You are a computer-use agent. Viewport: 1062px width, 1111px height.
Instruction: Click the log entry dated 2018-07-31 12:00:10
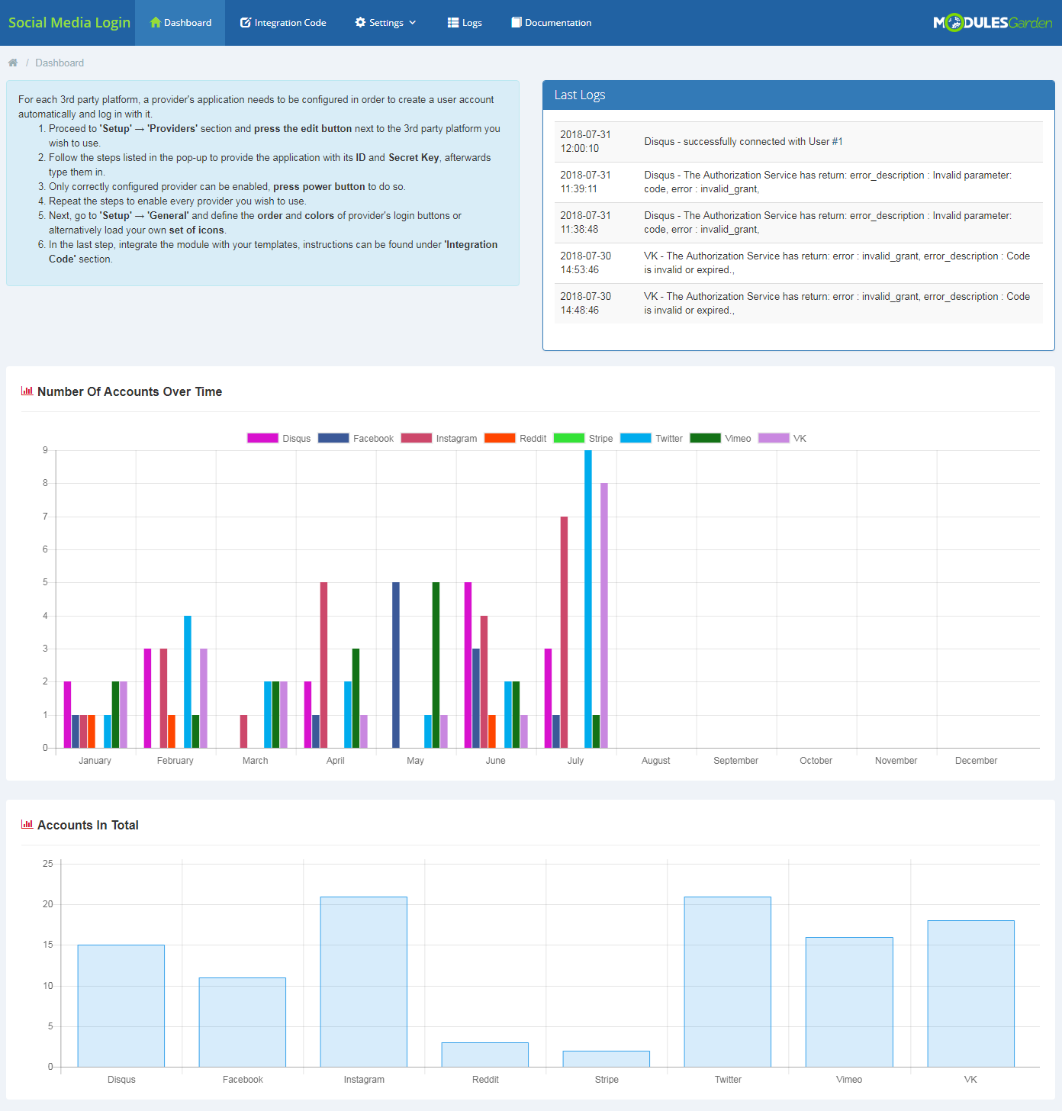pos(799,142)
